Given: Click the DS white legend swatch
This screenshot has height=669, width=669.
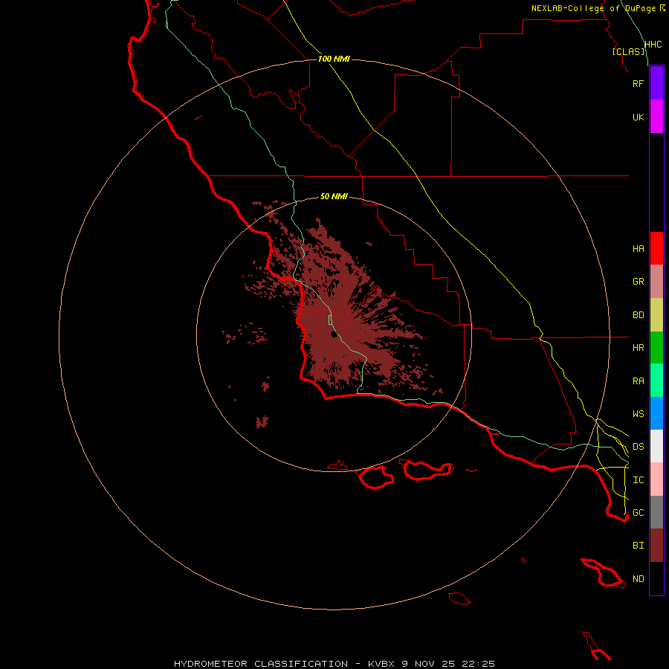Looking at the screenshot, I should point(656,446).
